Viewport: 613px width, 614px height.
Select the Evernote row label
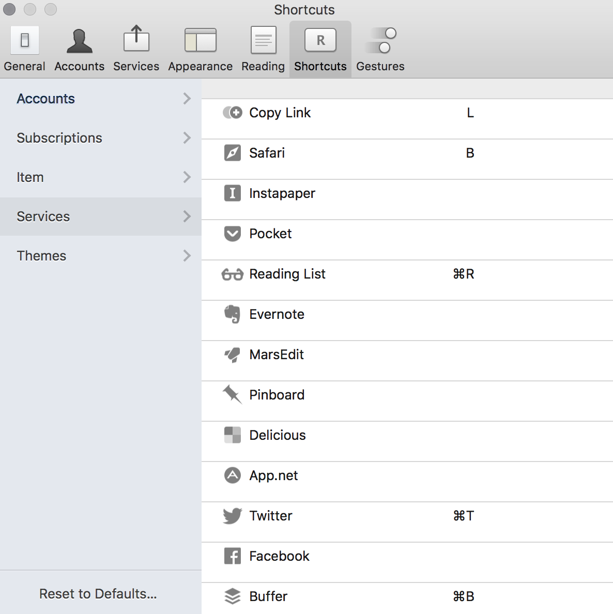pos(277,314)
